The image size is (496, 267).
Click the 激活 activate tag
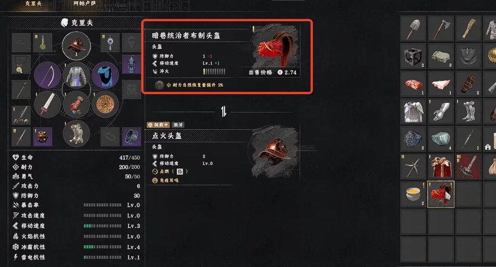tap(178, 125)
